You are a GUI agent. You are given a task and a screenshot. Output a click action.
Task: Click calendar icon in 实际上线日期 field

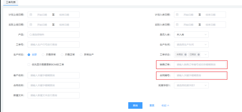pyautogui.click(x=31, y=25)
